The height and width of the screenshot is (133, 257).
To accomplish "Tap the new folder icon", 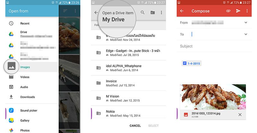I will coord(152,13).
